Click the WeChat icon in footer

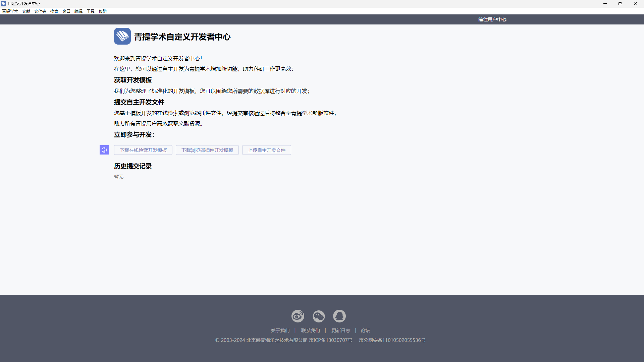tap(319, 316)
